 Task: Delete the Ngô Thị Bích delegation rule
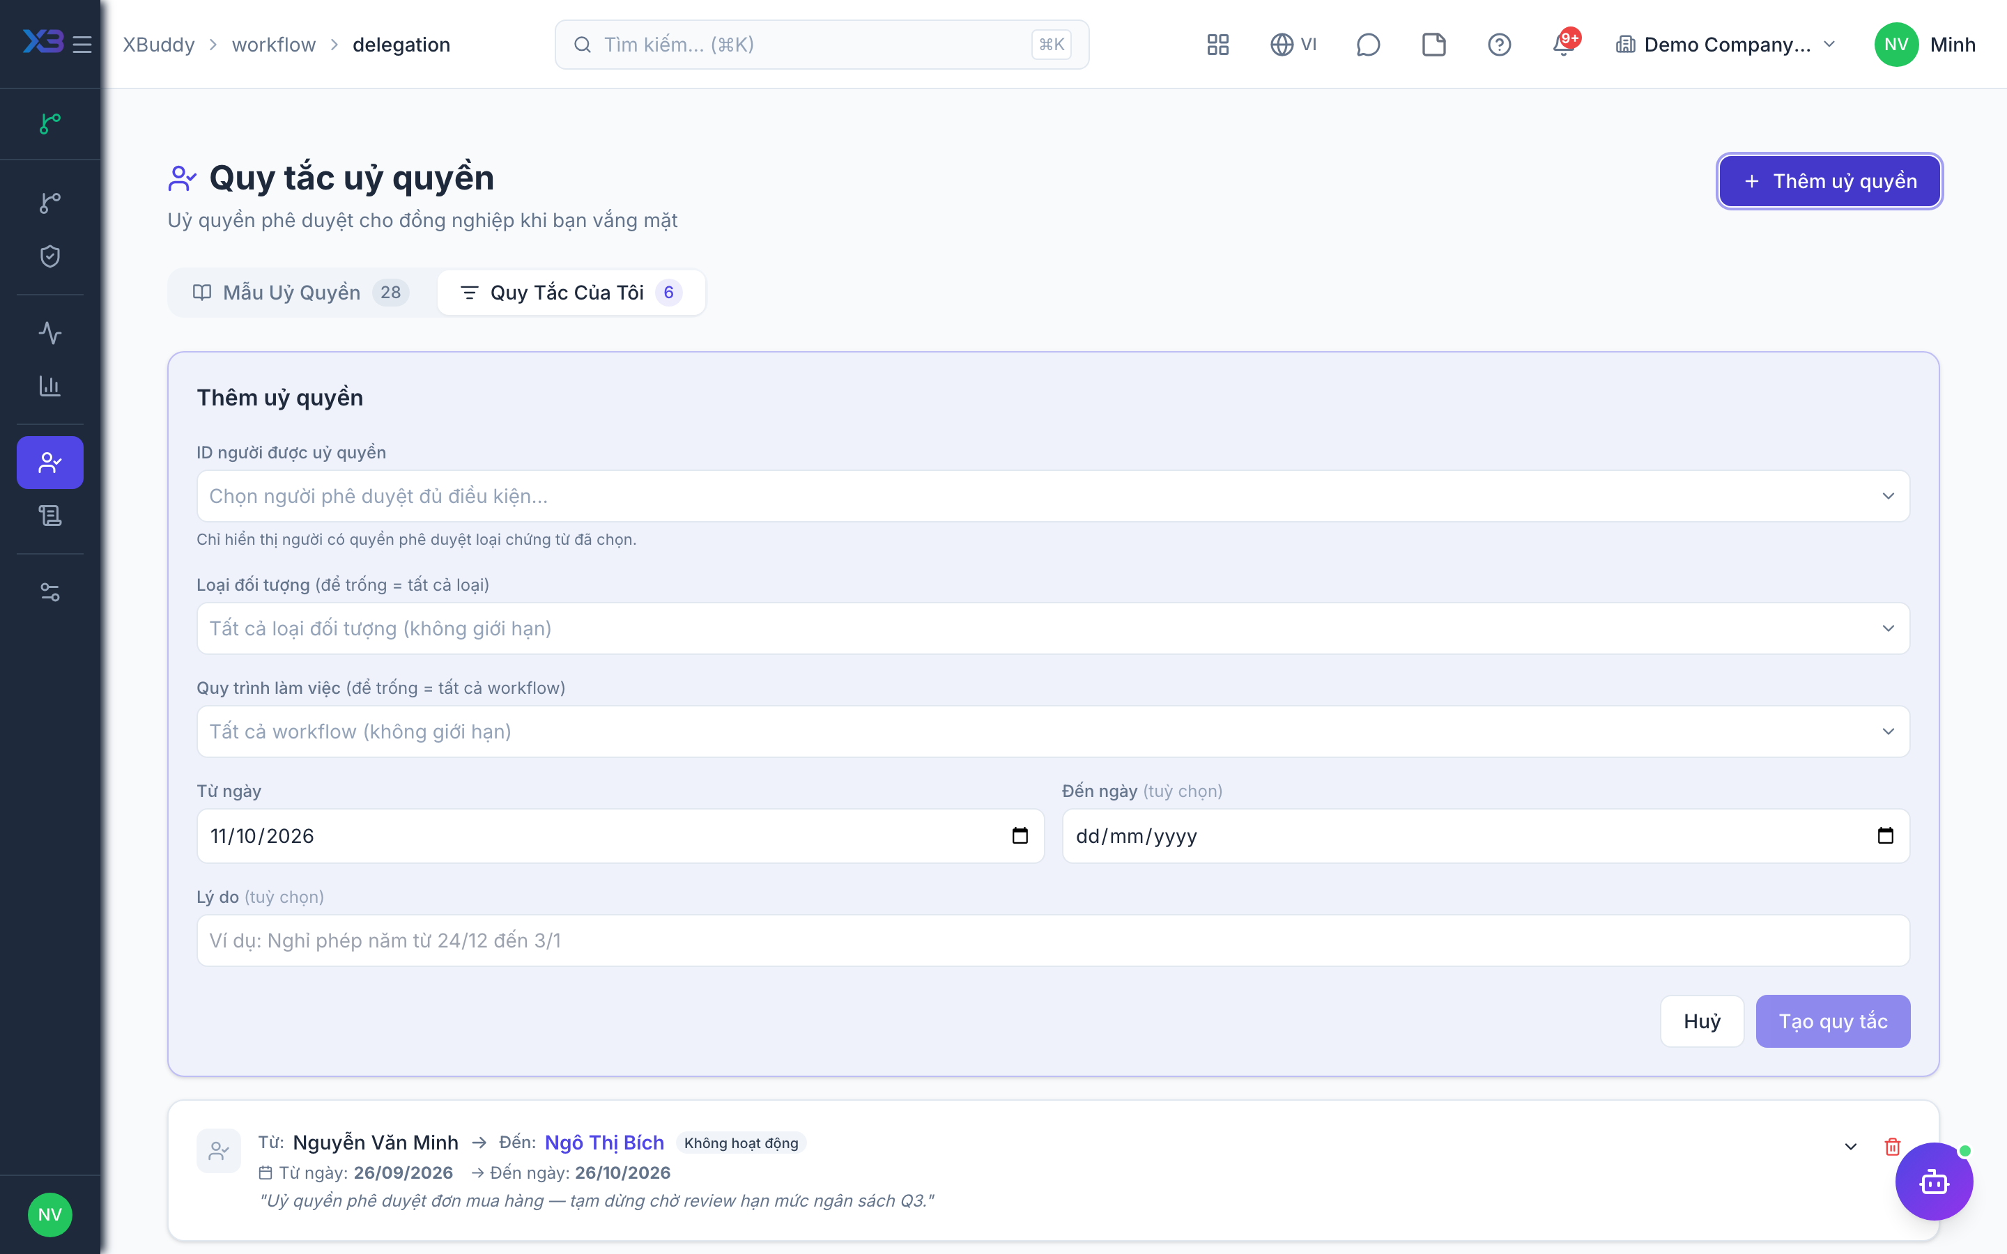[x=1893, y=1147]
